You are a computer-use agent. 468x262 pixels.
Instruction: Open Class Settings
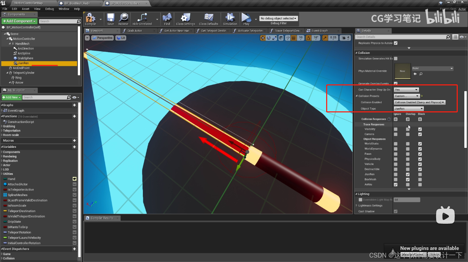(x=185, y=19)
